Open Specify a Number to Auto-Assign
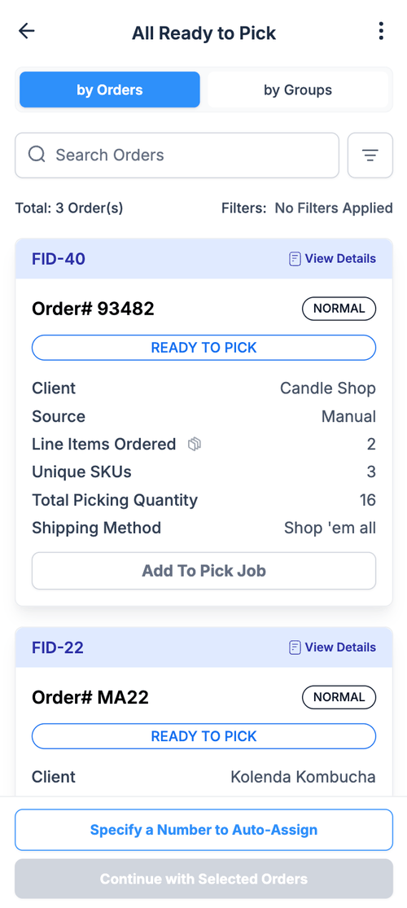Image resolution: width=407 pixels, height=908 pixels. tap(203, 830)
